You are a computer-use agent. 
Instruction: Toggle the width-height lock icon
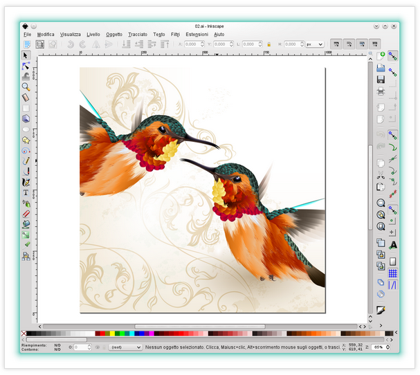(268, 44)
